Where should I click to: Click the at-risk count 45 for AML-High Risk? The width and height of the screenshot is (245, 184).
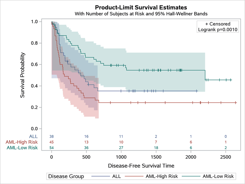(x=52, y=142)
